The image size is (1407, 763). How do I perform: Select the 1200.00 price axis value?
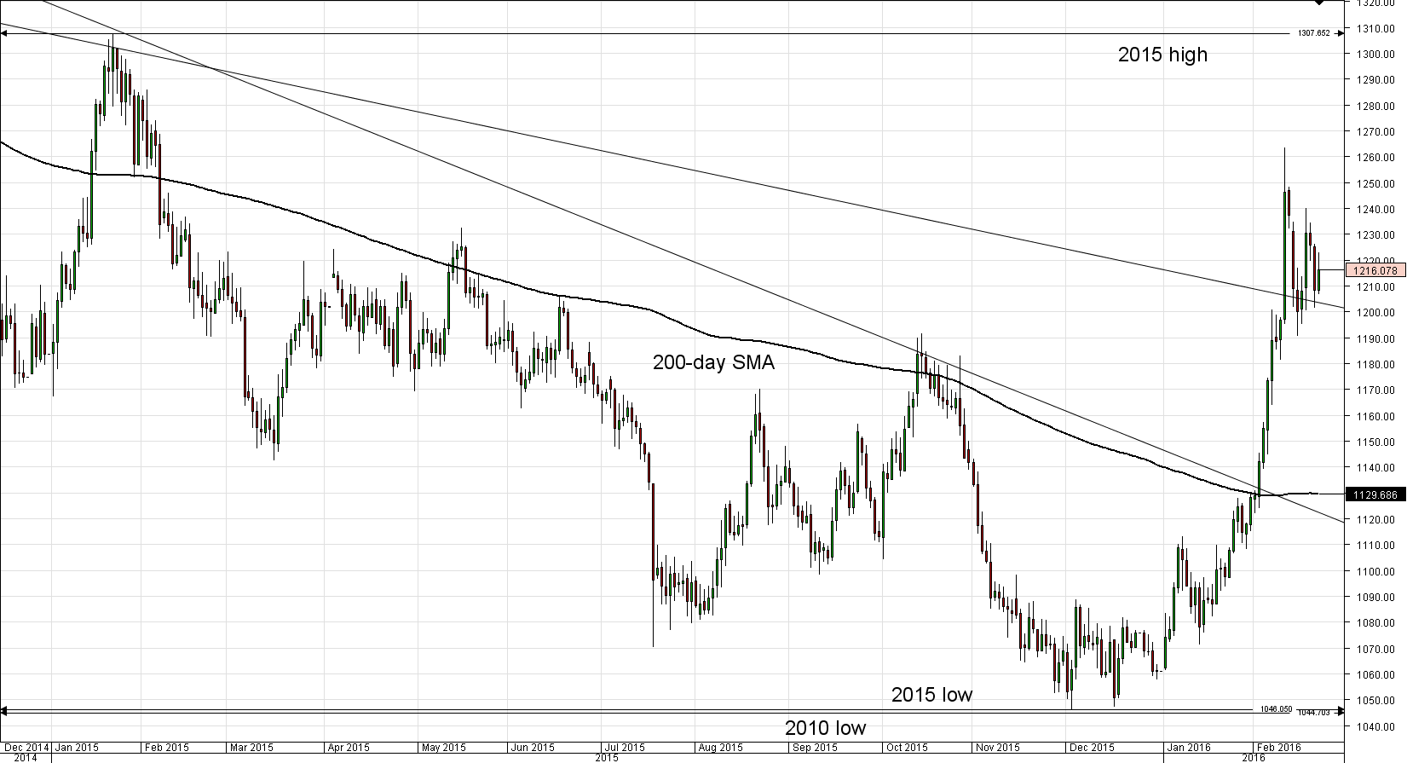(x=1377, y=313)
